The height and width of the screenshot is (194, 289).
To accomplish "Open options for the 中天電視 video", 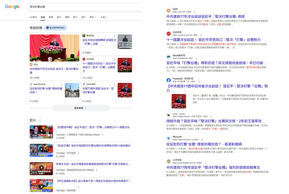I will (78, 153).
